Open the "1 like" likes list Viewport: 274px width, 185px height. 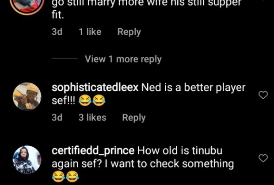90,32
